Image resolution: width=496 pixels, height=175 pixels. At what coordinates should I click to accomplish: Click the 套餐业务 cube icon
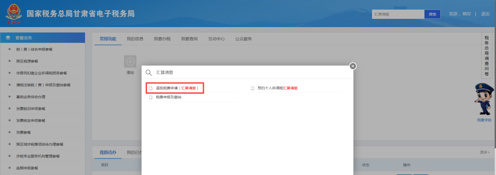[x=8, y=38]
